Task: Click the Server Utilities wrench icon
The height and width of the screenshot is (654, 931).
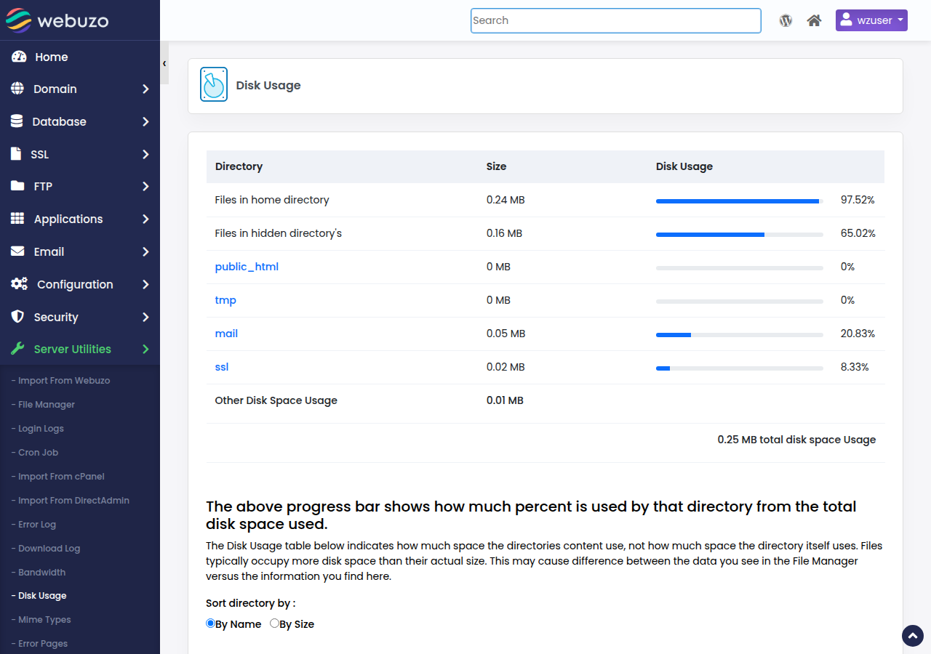Action: point(17,349)
